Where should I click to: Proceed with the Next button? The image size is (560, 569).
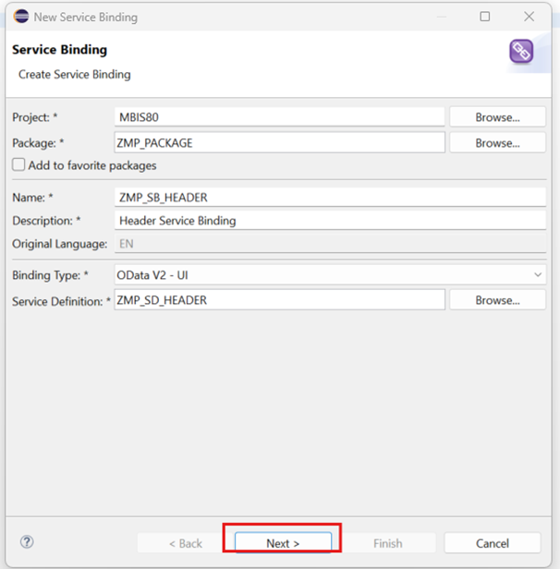283,543
